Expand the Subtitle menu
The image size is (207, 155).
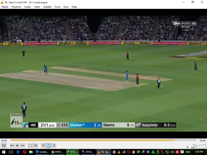47,7
